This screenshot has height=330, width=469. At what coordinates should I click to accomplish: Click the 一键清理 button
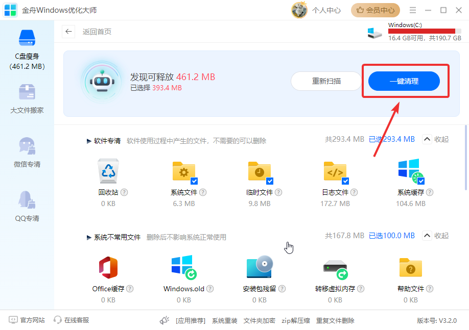pos(404,81)
